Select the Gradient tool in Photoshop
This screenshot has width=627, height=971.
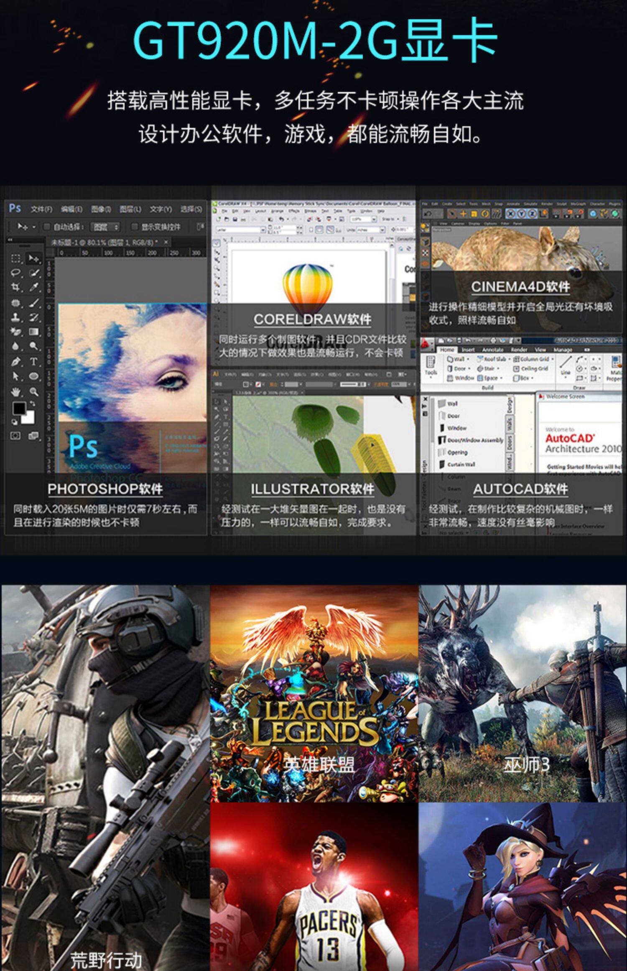coord(34,332)
